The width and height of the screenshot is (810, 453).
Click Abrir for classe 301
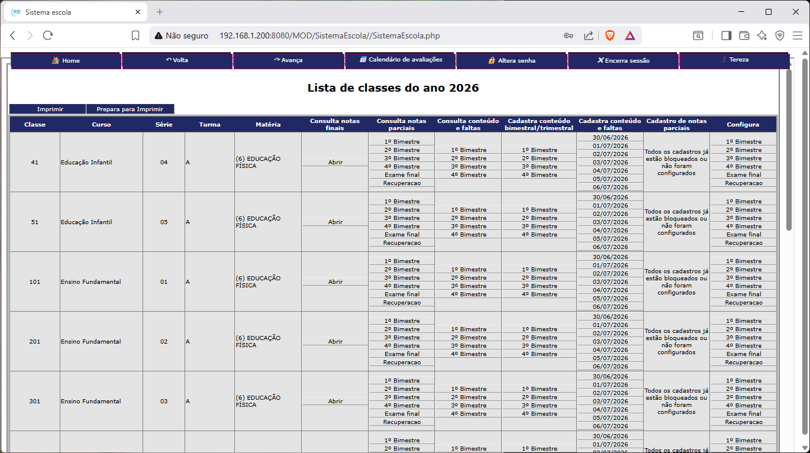point(335,401)
